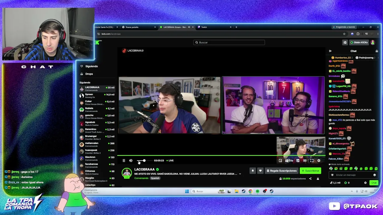This screenshot has width=383, height=215.
Task: Open the emoji picker in chat input
Action: pos(374,175)
